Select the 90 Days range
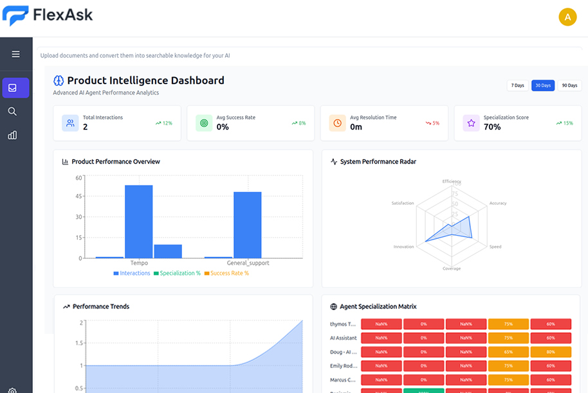This screenshot has width=588, height=393. pos(569,85)
